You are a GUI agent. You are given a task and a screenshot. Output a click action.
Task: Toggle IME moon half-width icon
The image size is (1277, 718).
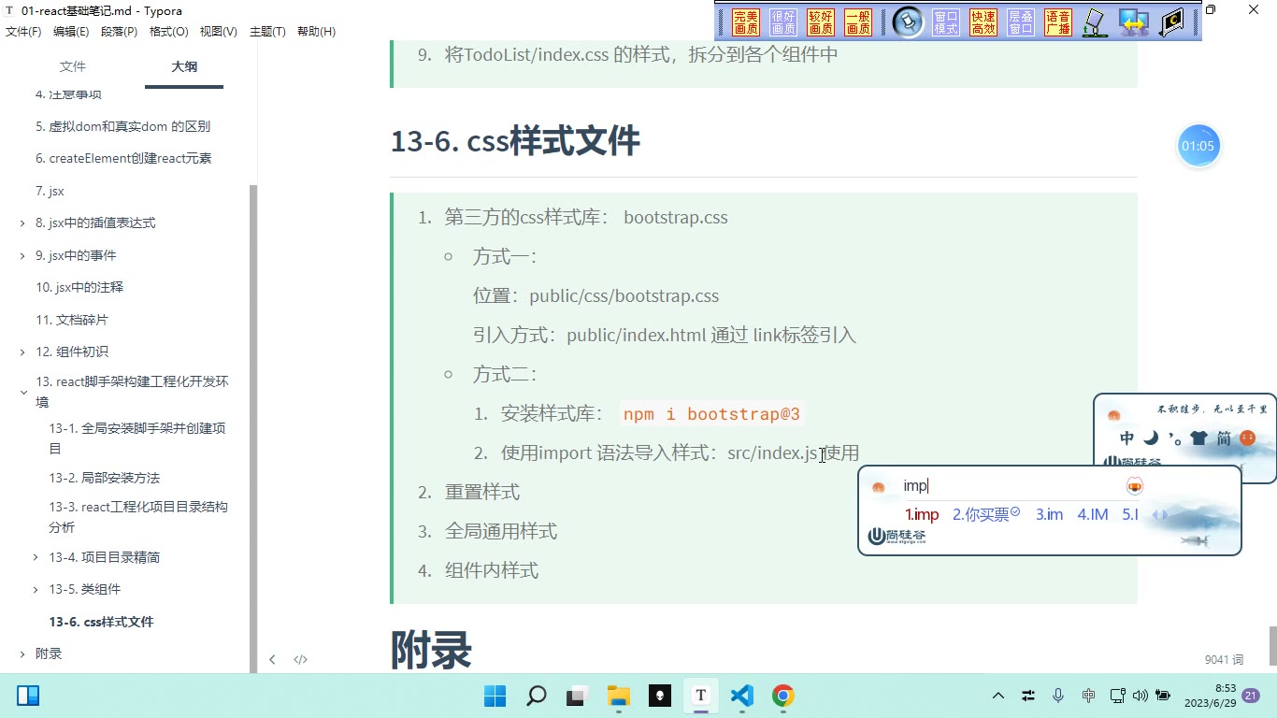[1151, 438]
